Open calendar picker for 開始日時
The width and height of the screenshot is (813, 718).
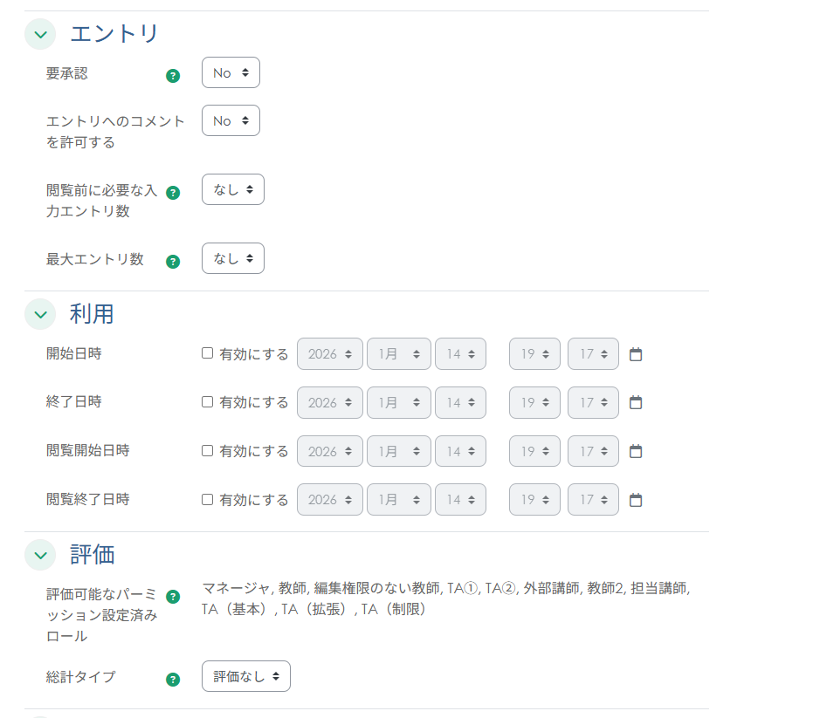tap(636, 354)
